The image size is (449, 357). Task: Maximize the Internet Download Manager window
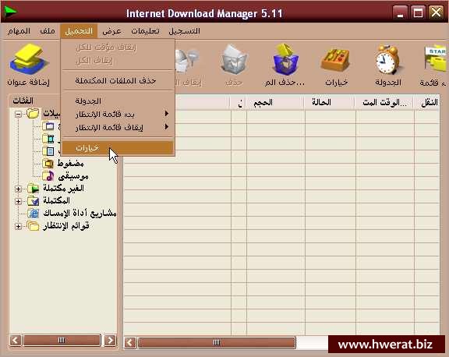pos(418,12)
